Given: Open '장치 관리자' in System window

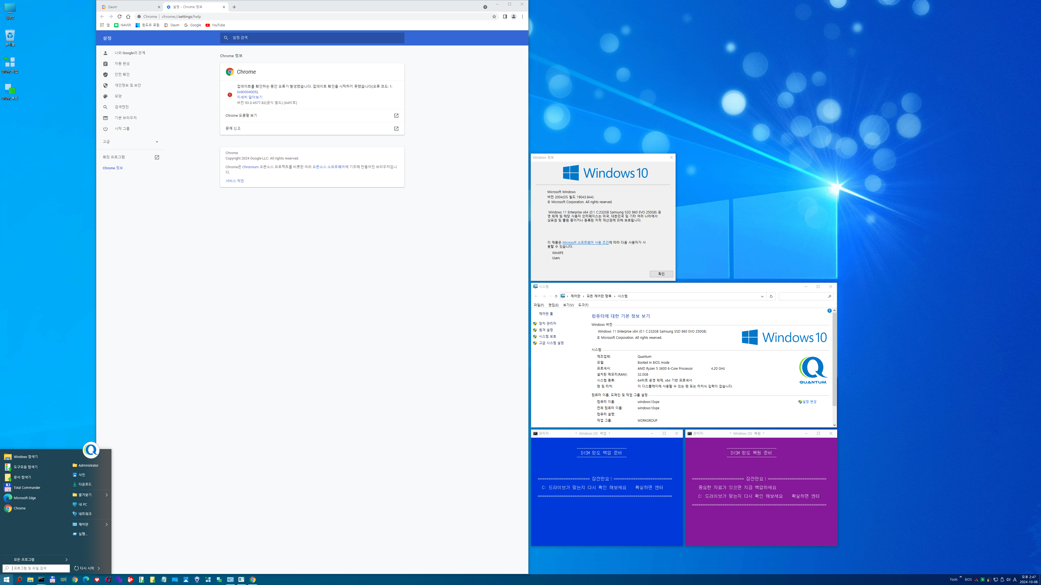Looking at the screenshot, I should (547, 323).
